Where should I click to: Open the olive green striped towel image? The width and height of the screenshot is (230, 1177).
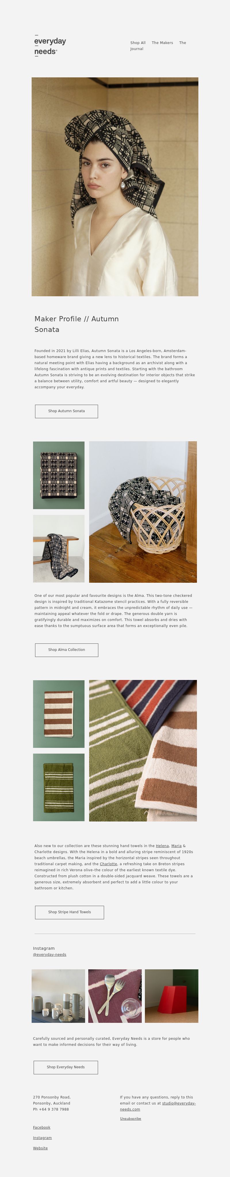[x=59, y=787]
